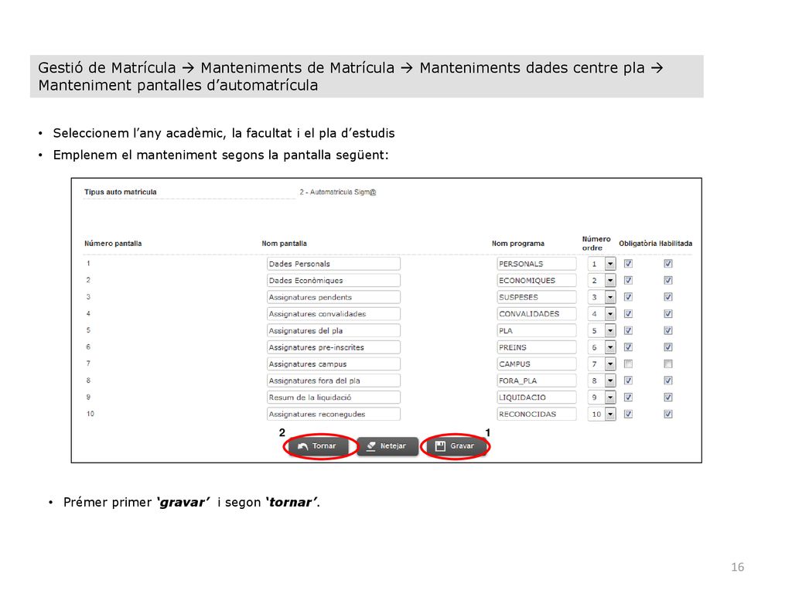Screen dimensions: 792x594
Task: Click the 'Nom programa' column header
Action: [518, 244]
